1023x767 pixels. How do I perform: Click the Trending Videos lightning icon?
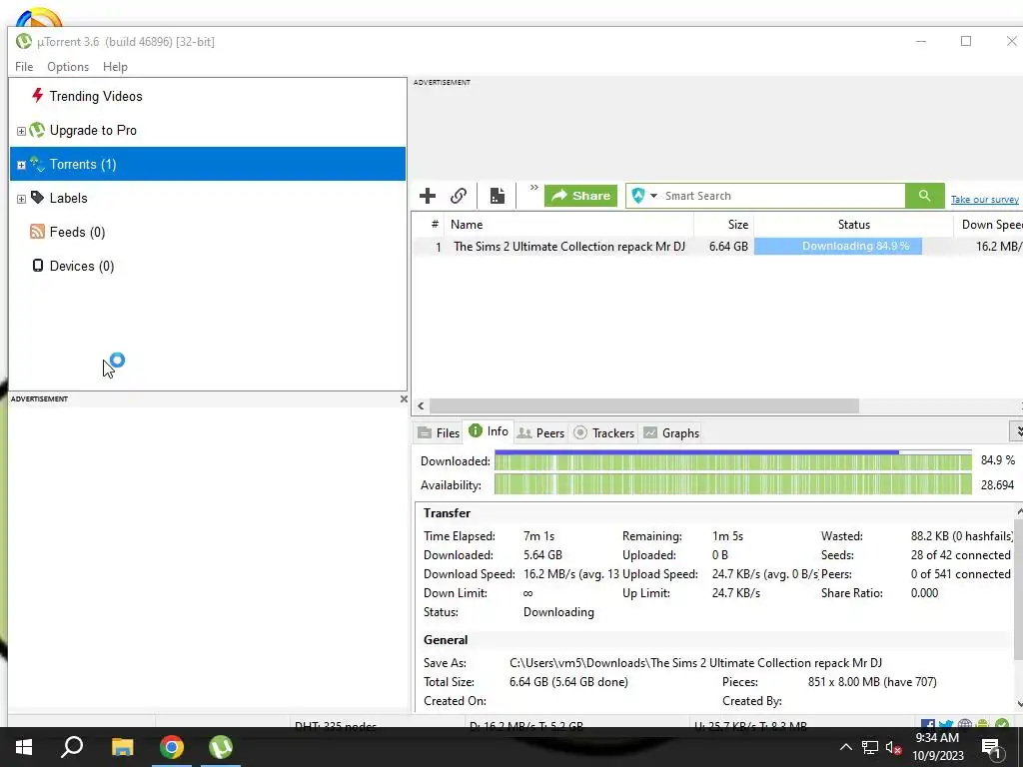[x=37, y=96]
